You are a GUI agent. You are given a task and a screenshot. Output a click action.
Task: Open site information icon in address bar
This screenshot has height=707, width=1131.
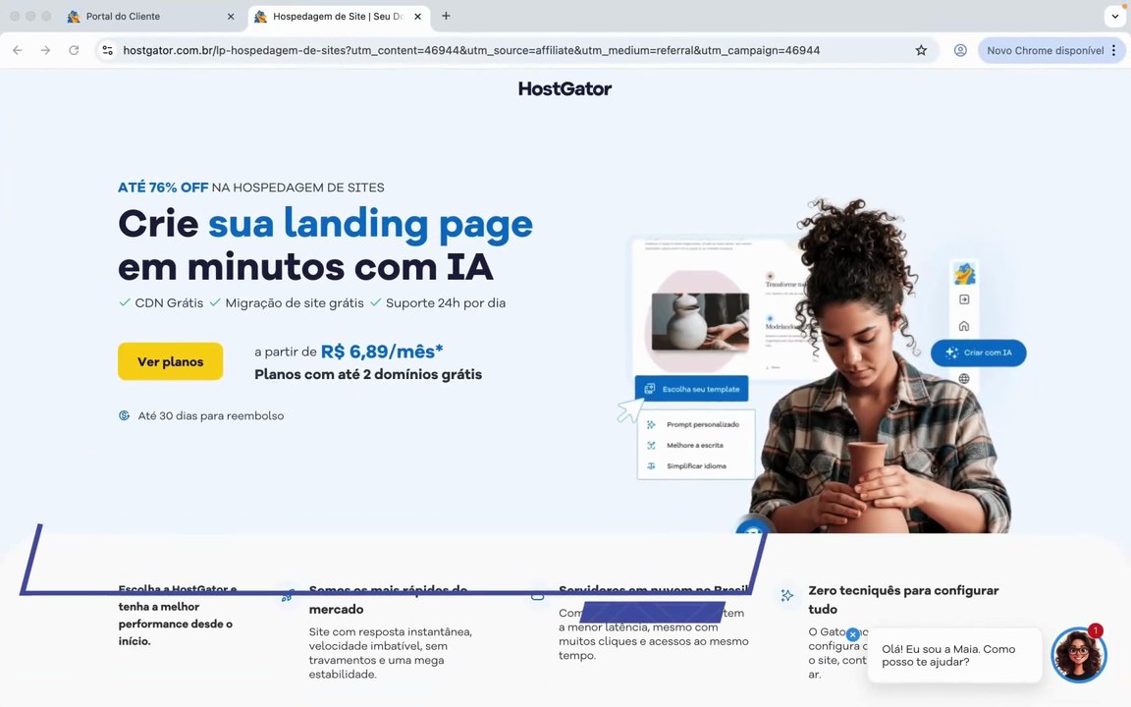coord(107,50)
